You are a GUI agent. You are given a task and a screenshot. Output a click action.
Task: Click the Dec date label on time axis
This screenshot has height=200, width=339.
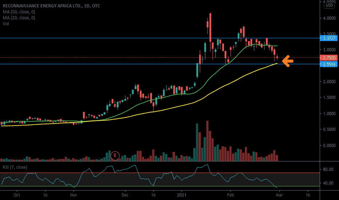(125, 195)
